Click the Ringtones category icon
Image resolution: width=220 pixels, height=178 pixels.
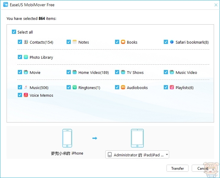tap(74, 88)
